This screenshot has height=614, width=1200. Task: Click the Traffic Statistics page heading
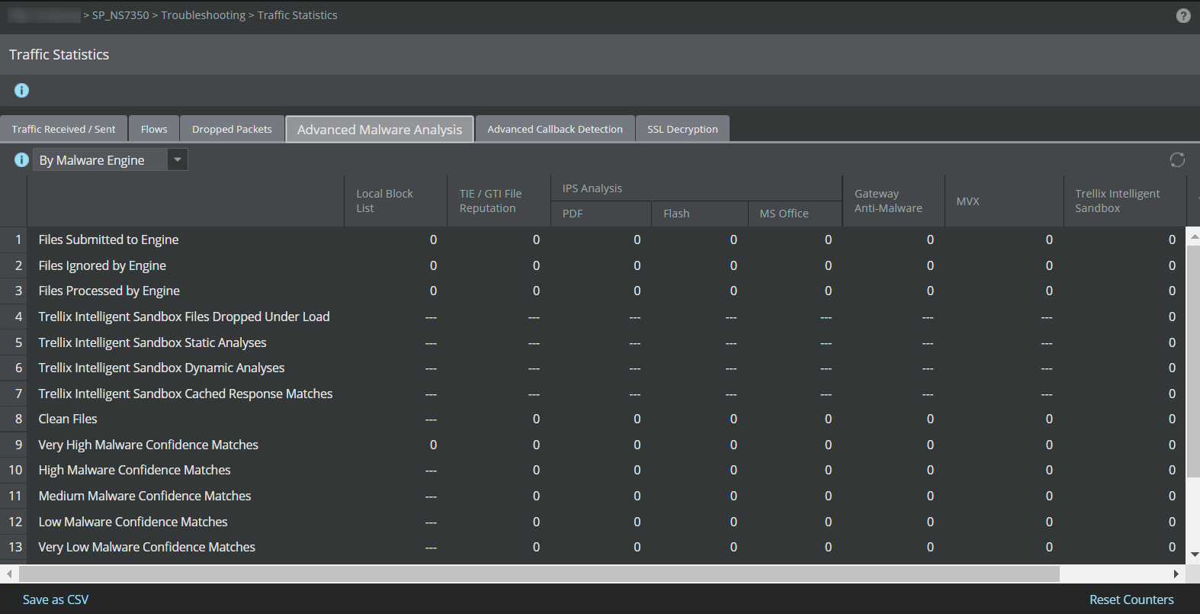point(59,54)
